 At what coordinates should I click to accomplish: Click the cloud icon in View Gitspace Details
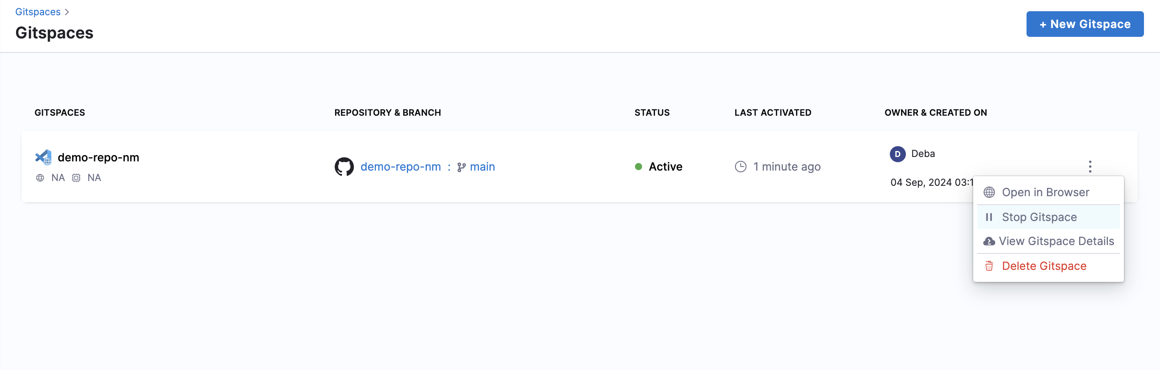(989, 241)
